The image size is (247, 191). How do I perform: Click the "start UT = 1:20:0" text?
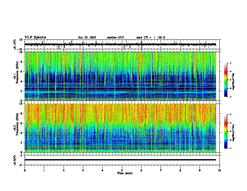pyautogui.click(x=151, y=37)
